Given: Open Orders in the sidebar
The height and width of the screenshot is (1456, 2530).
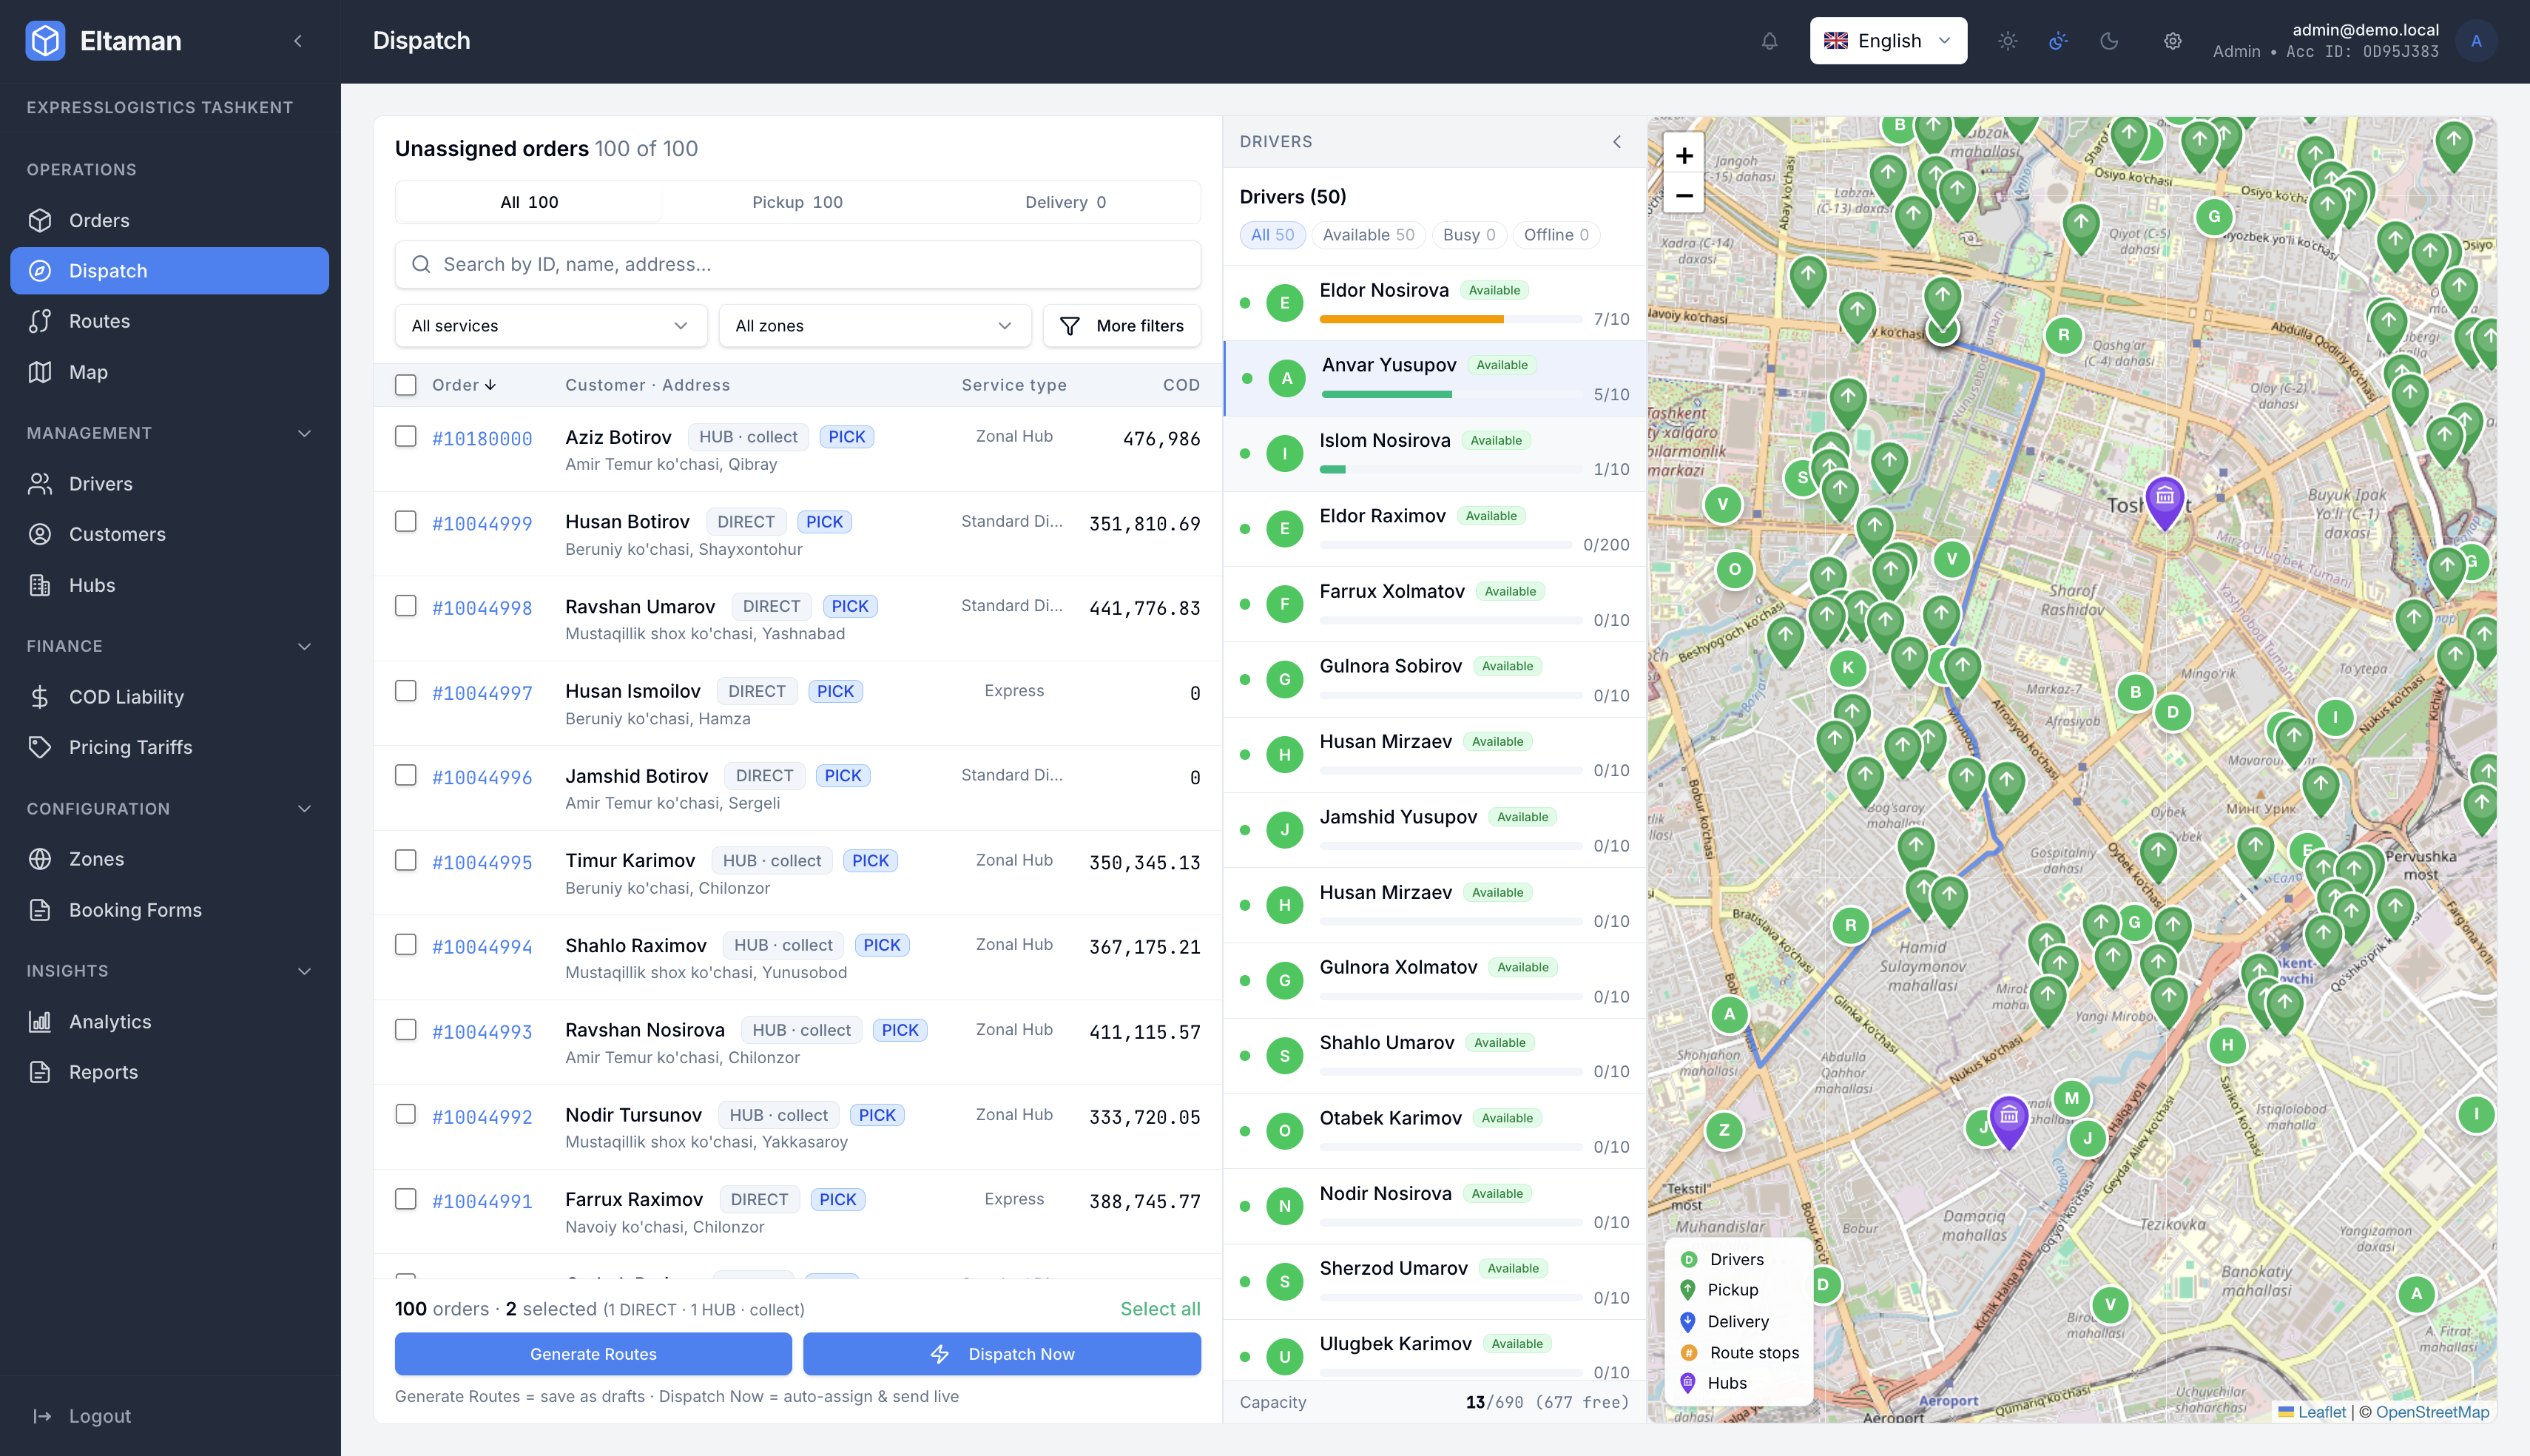Looking at the screenshot, I should 170,220.
